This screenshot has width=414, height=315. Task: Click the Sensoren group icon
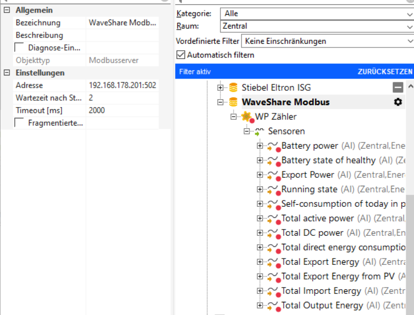pos(259,131)
